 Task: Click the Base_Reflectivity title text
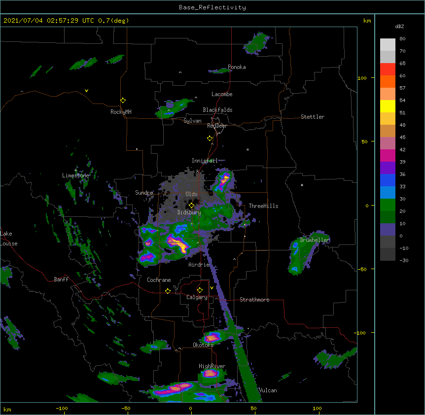pos(212,7)
